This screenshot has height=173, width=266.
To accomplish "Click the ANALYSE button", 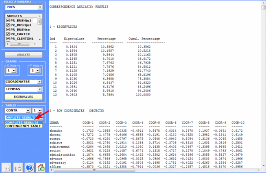I will pyautogui.click(x=24, y=55).
